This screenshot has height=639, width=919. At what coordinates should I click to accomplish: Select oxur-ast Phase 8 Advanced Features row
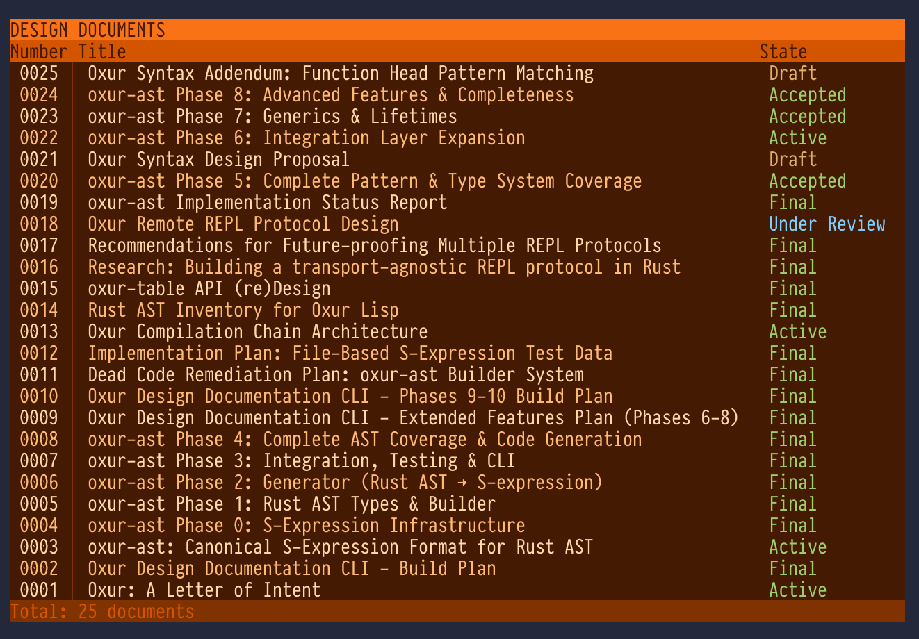[331, 94]
